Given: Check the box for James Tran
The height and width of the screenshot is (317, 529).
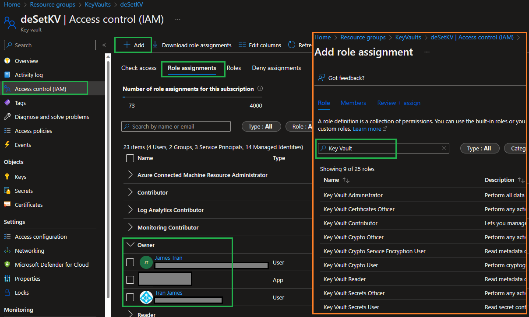Looking at the screenshot, I should click(x=130, y=262).
